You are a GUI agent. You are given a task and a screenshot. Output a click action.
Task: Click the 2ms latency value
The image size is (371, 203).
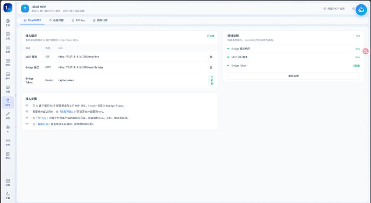tap(357, 57)
